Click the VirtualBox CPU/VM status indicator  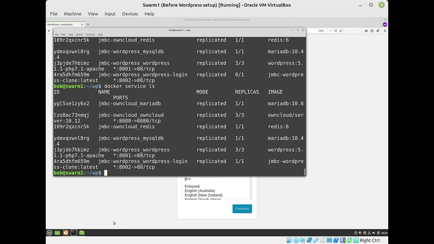pos(343,240)
